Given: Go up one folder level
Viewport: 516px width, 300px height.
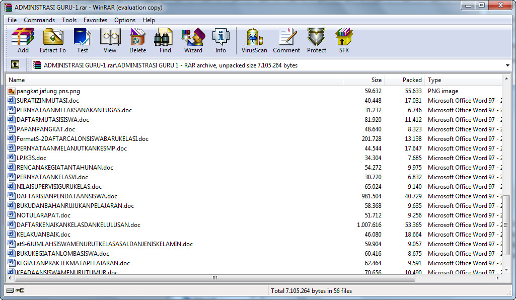Looking at the screenshot, I should click(15, 65).
